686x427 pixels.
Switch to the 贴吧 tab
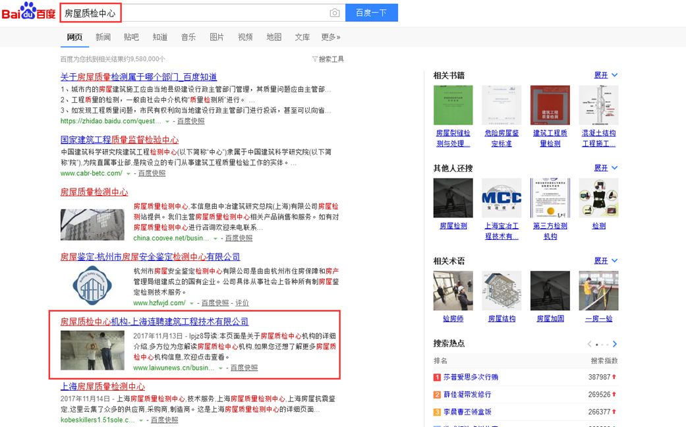click(131, 37)
